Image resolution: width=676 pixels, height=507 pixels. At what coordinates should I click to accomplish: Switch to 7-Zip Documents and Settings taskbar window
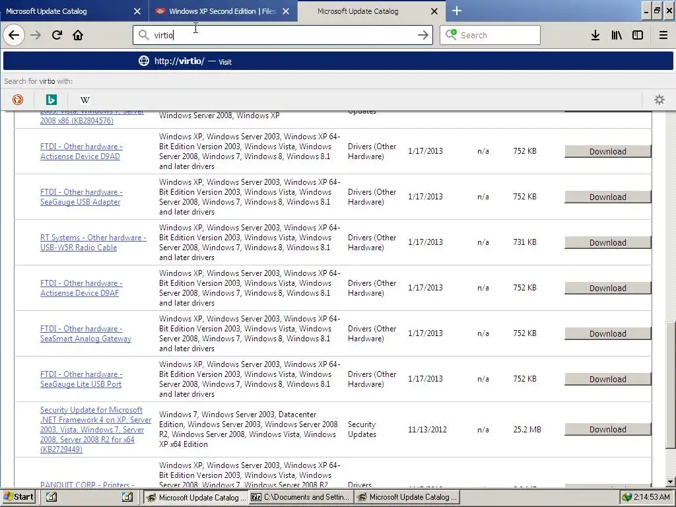[x=300, y=497]
